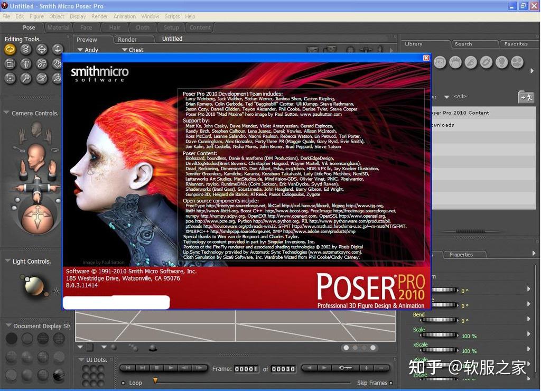The height and width of the screenshot is (391, 541).
Task: Select the Rotate editing tool
Action: 10,50
